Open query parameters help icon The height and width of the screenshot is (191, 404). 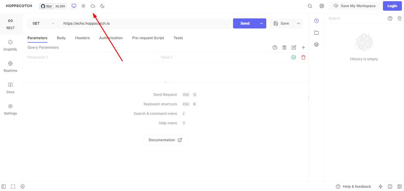click(x=275, y=47)
